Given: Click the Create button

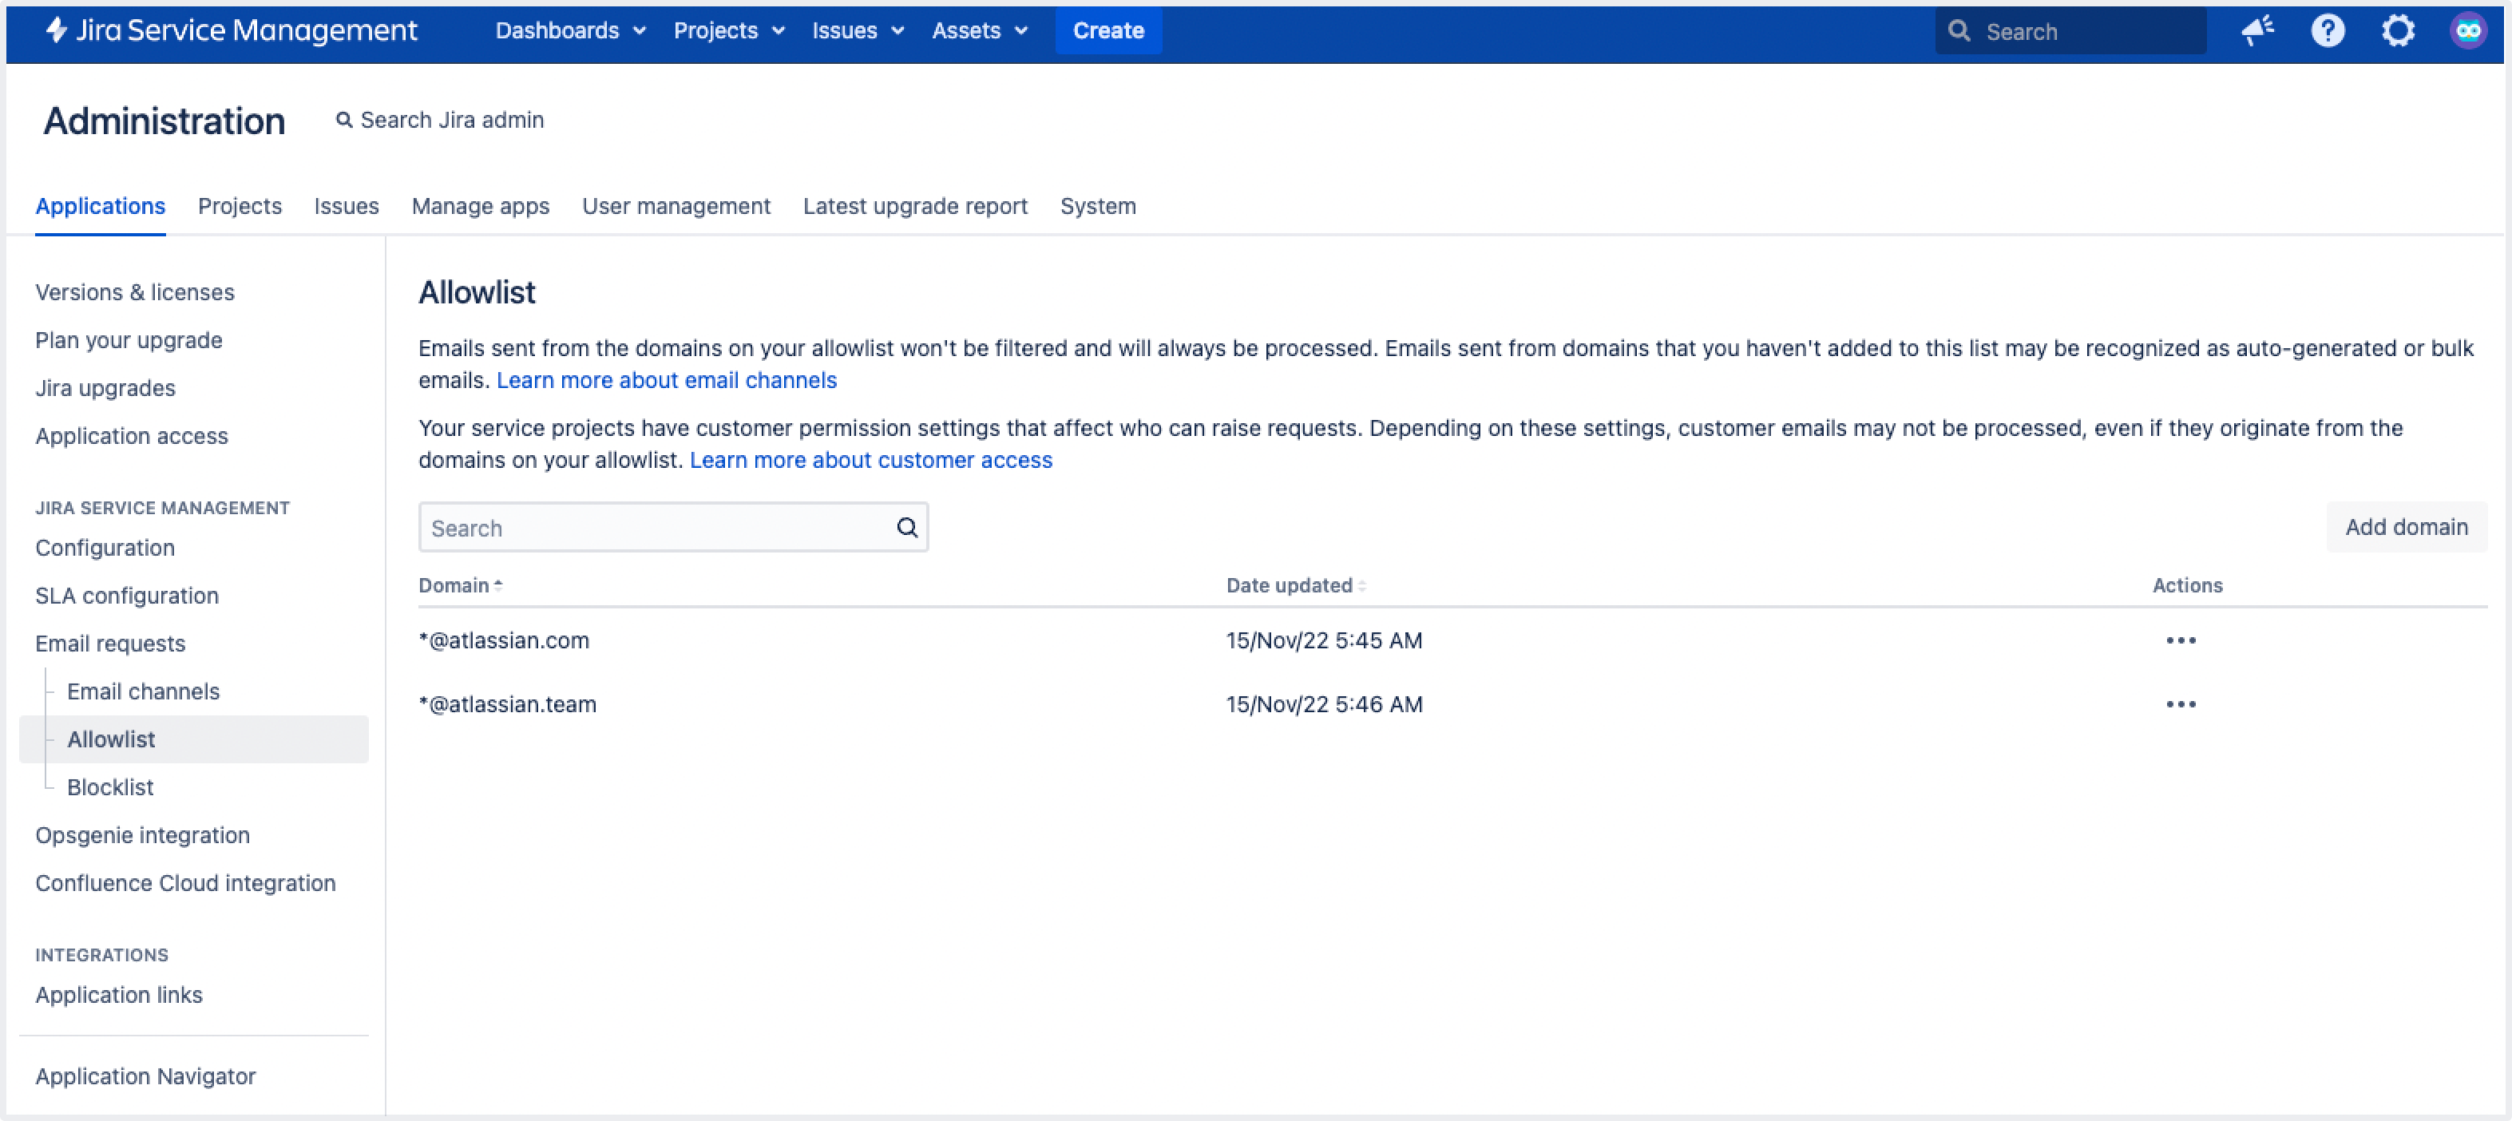Looking at the screenshot, I should [1107, 31].
